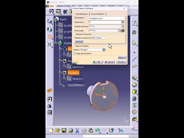This screenshot has height=138, width=184.
Task: Activate the yellow Select arrow tool
Action: [134, 43]
